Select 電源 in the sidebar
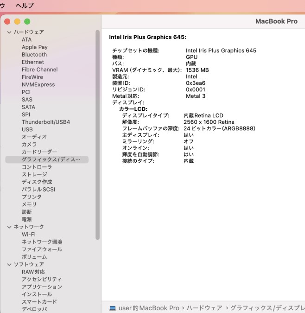The width and height of the screenshot is (305, 313). click(27, 219)
